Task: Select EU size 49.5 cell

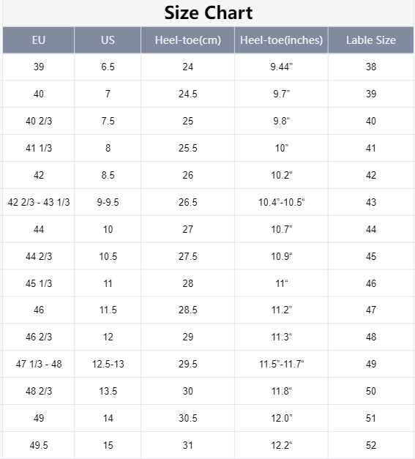Action: (38, 445)
